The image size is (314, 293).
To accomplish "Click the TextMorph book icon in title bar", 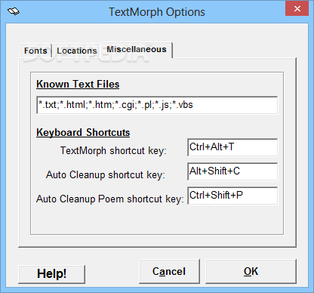I will [x=14, y=11].
